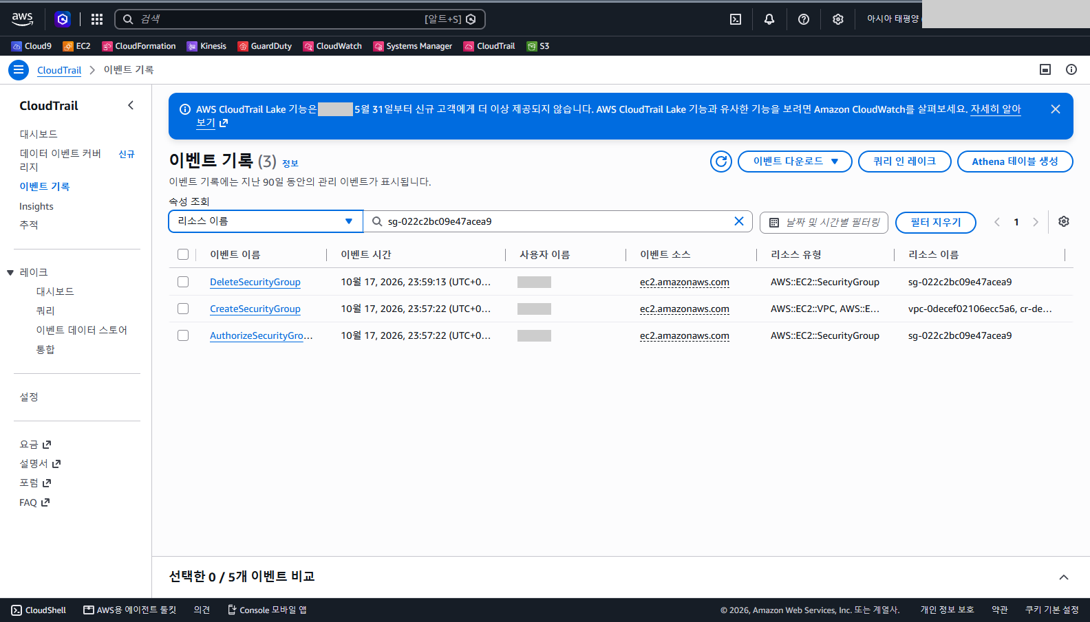Viewport: 1090px width, 622px height.
Task: Open the date and time filter field
Action: point(824,223)
